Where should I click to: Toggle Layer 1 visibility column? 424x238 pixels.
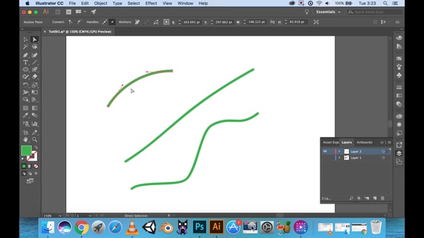[325, 158]
